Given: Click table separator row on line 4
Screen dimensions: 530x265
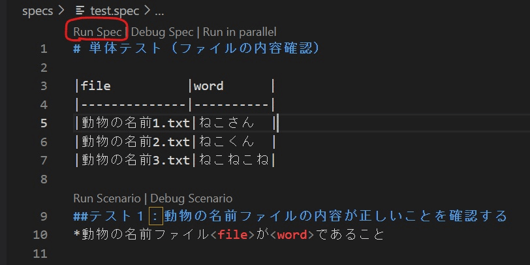Looking at the screenshot, I should pos(174,105).
